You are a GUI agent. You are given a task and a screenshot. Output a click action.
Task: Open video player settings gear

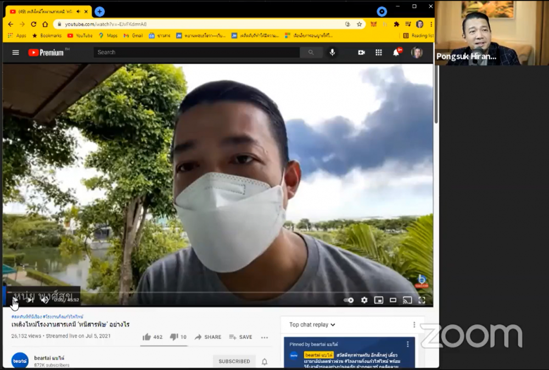click(x=364, y=300)
